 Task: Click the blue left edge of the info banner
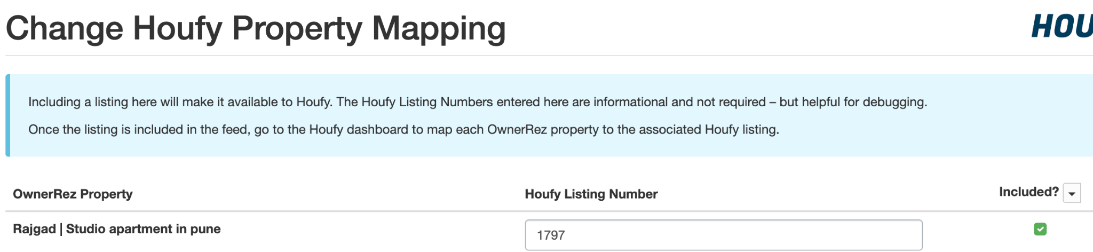(x=8, y=115)
